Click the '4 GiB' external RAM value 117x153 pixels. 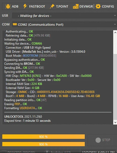point(36,88)
